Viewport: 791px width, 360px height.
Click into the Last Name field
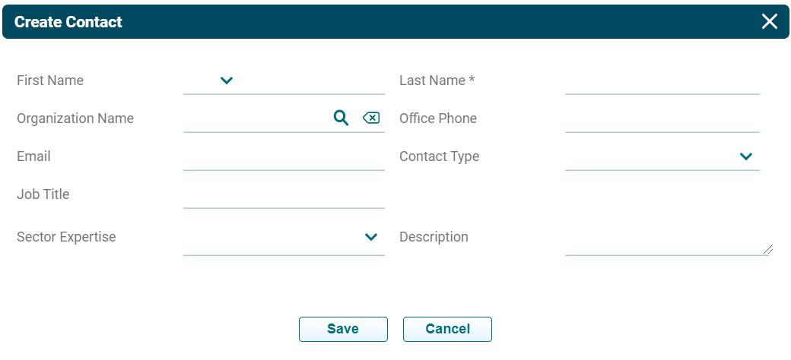click(662, 81)
